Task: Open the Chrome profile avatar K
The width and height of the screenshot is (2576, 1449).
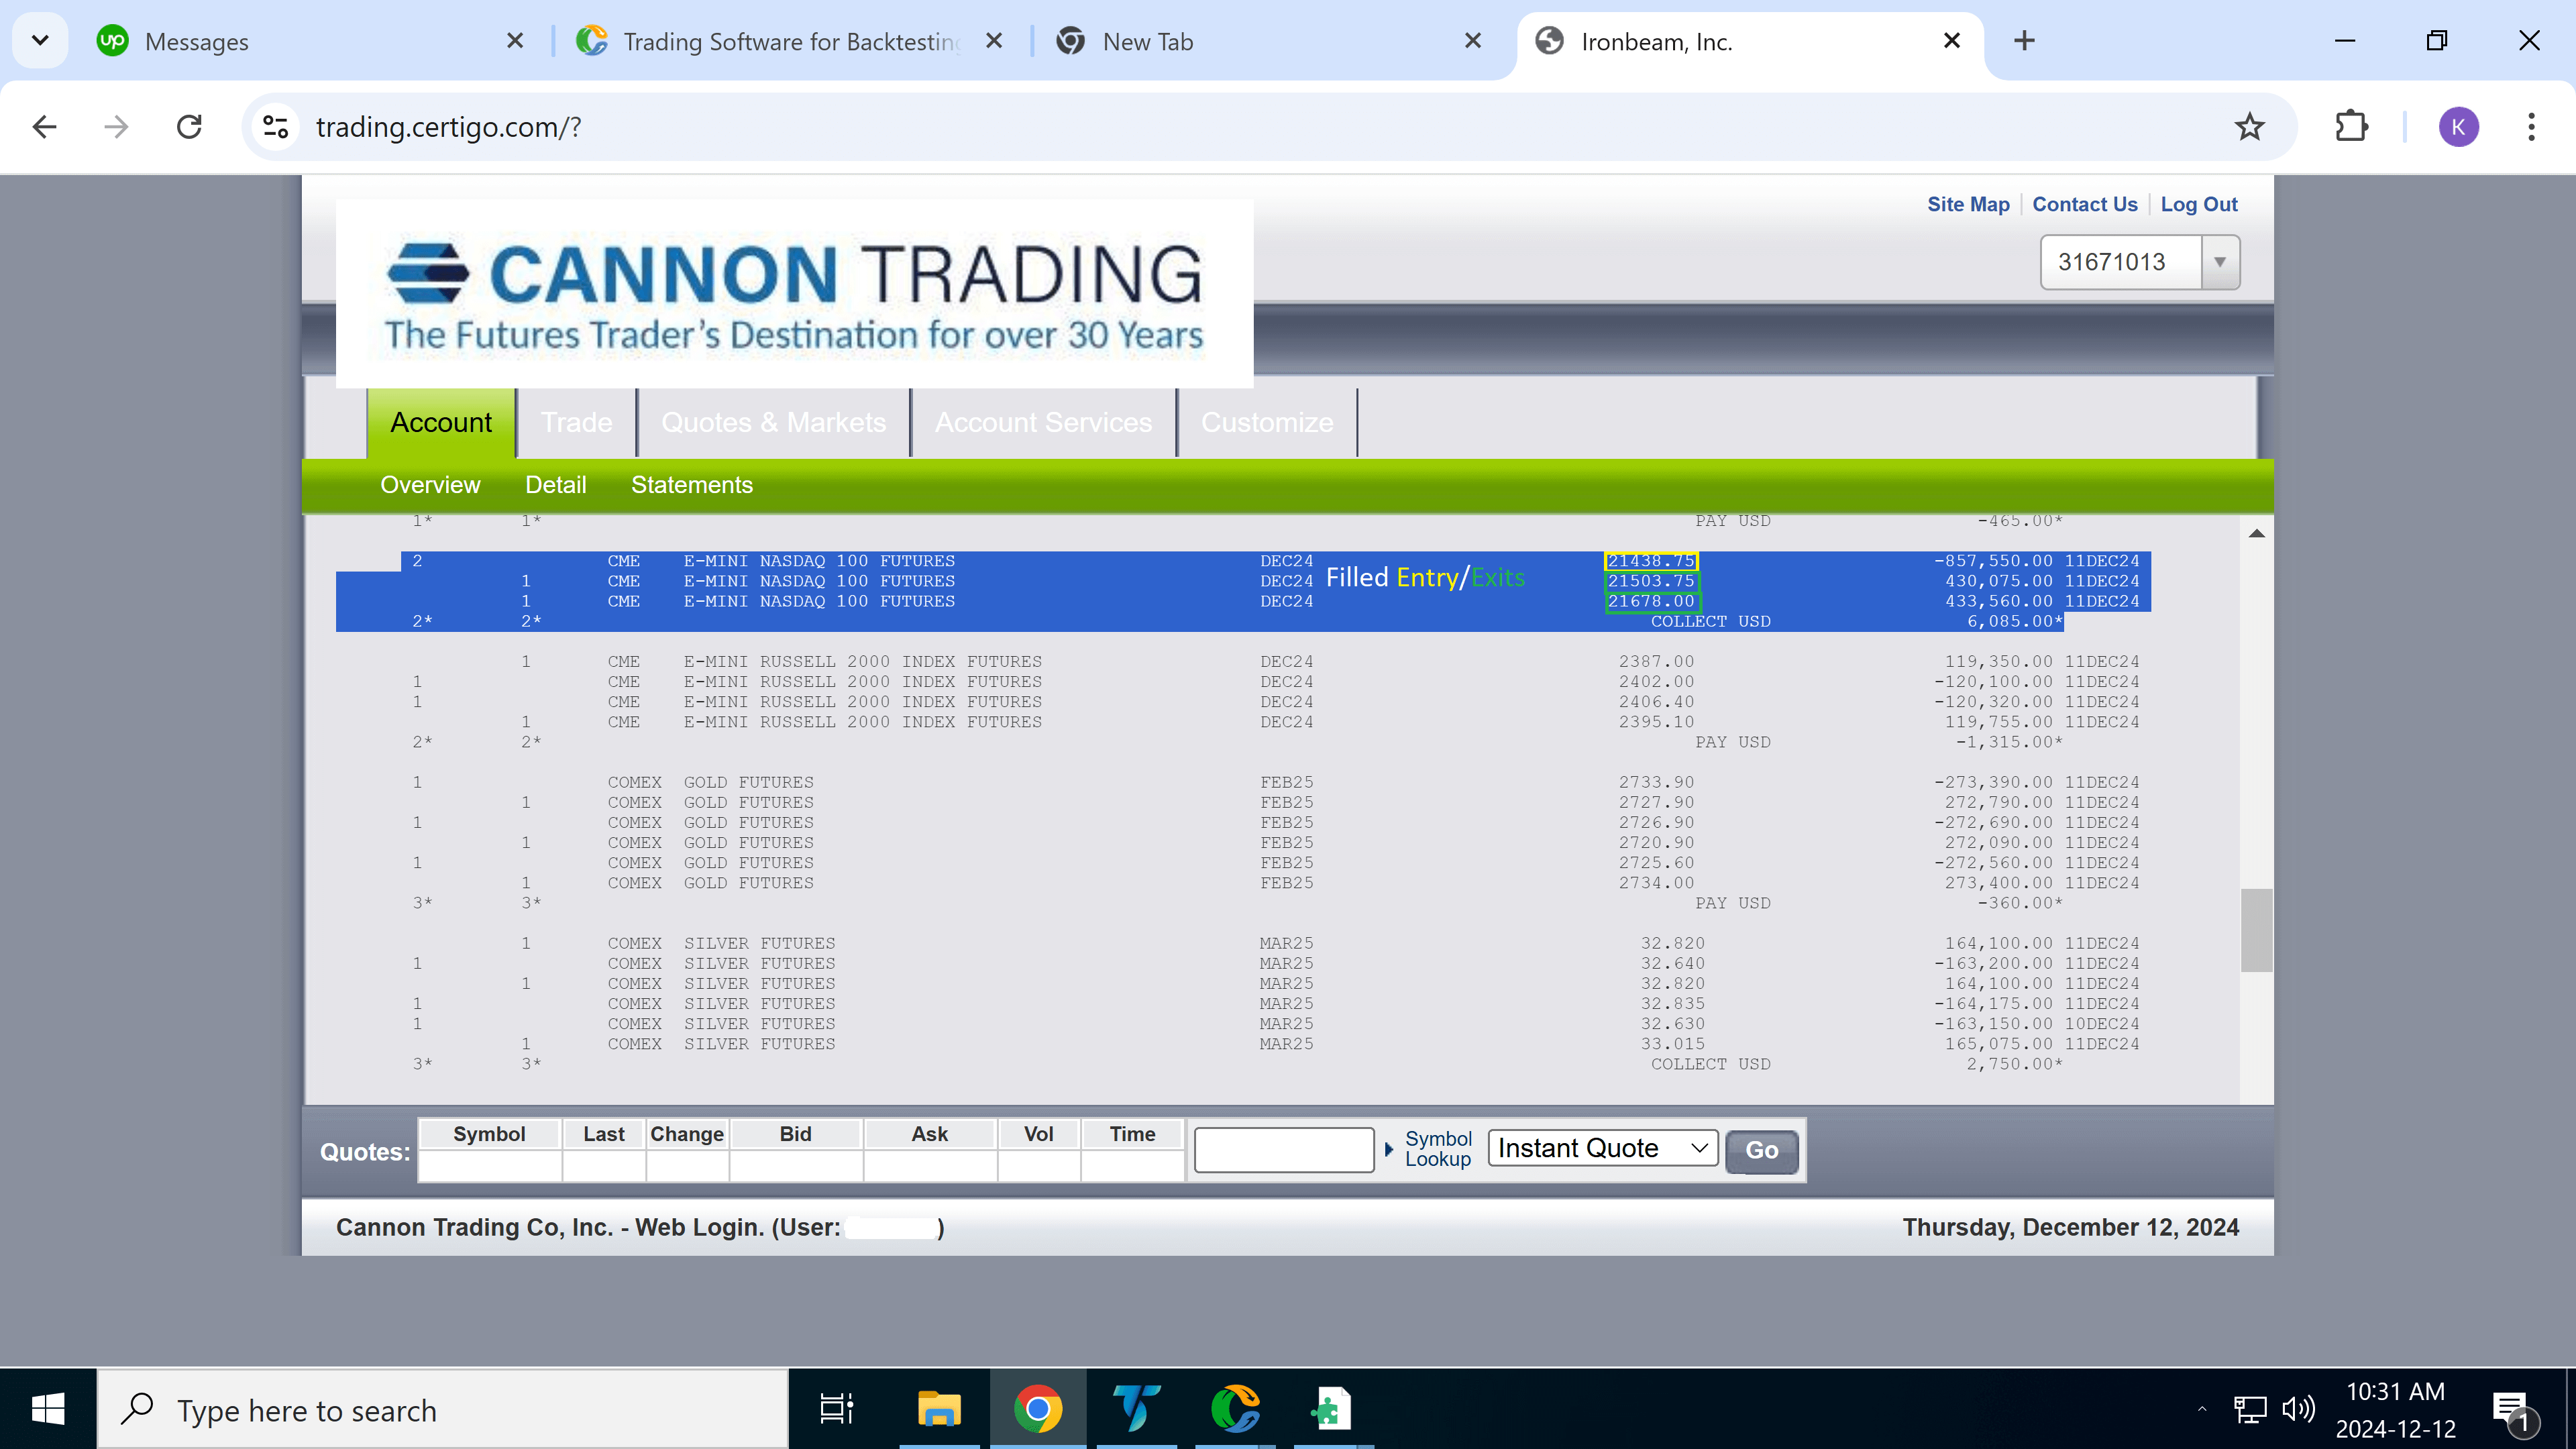Action: pos(2458,127)
